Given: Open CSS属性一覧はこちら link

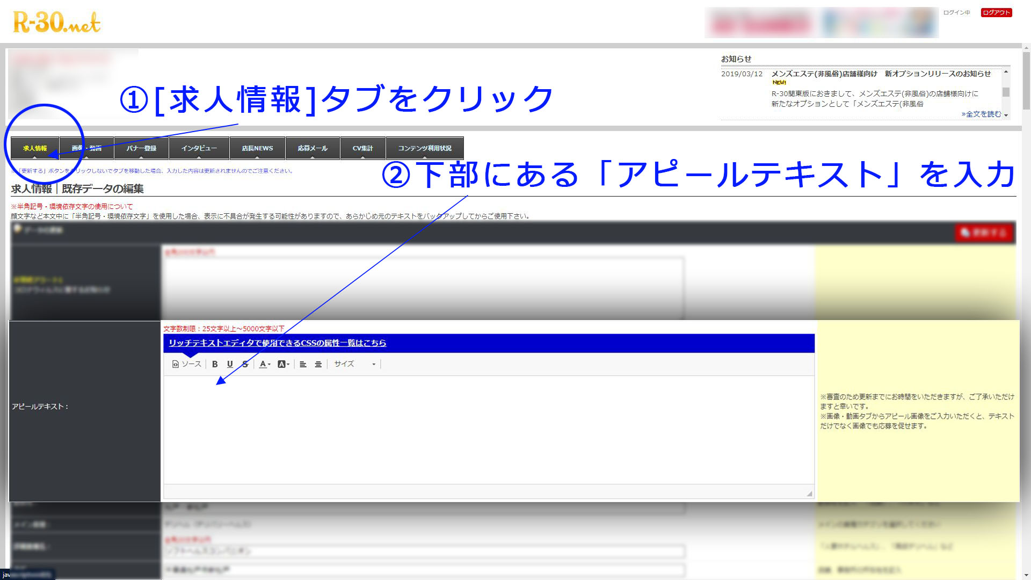Looking at the screenshot, I should click(x=277, y=343).
